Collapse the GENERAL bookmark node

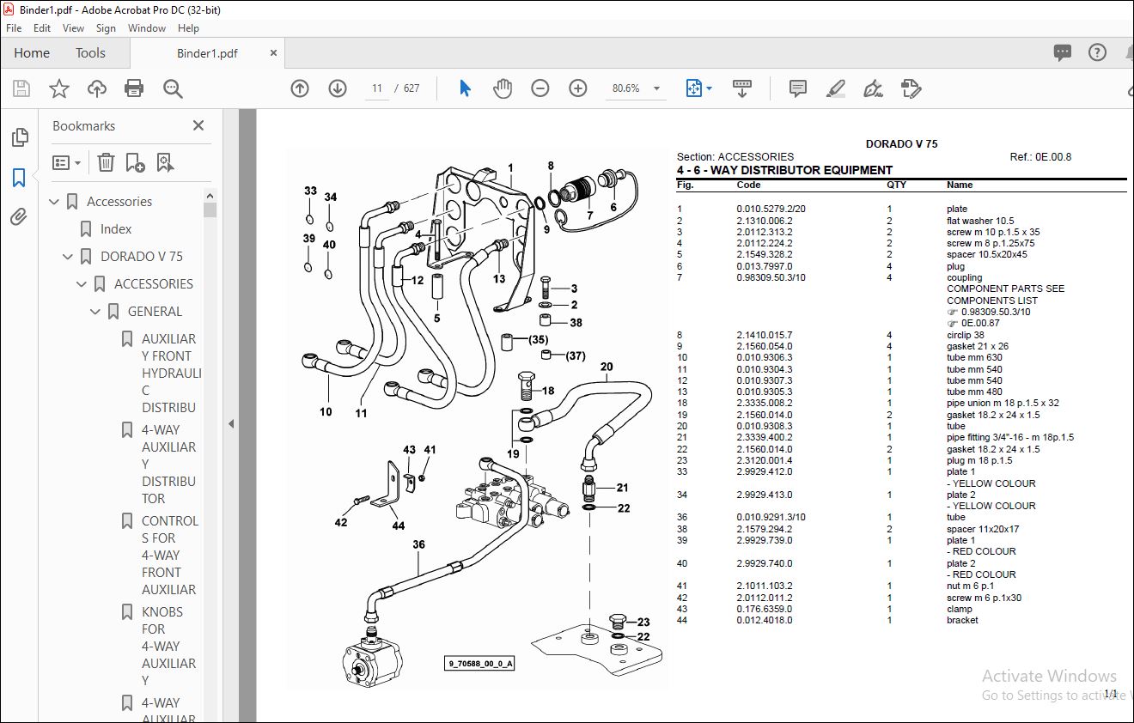click(96, 312)
